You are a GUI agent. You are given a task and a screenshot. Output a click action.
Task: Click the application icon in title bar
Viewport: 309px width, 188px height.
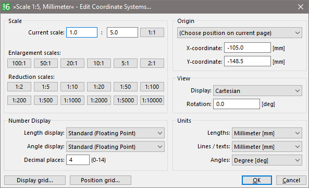[6, 7]
